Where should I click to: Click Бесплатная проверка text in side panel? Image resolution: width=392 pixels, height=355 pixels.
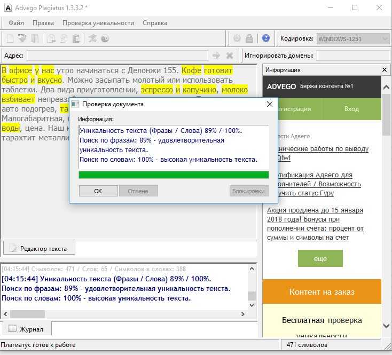coord(322,320)
